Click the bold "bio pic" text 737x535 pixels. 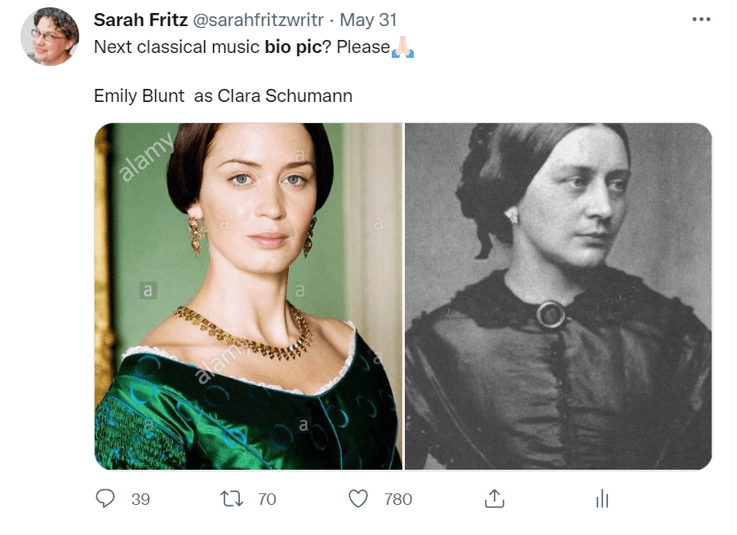[x=293, y=47]
